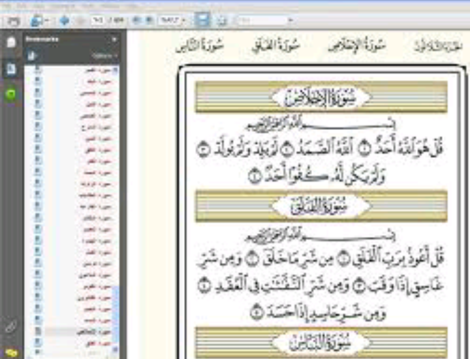Select the highlighted bookmark near list bottom
The height and width of the screenshot is (359, 470).
[96, 332]
